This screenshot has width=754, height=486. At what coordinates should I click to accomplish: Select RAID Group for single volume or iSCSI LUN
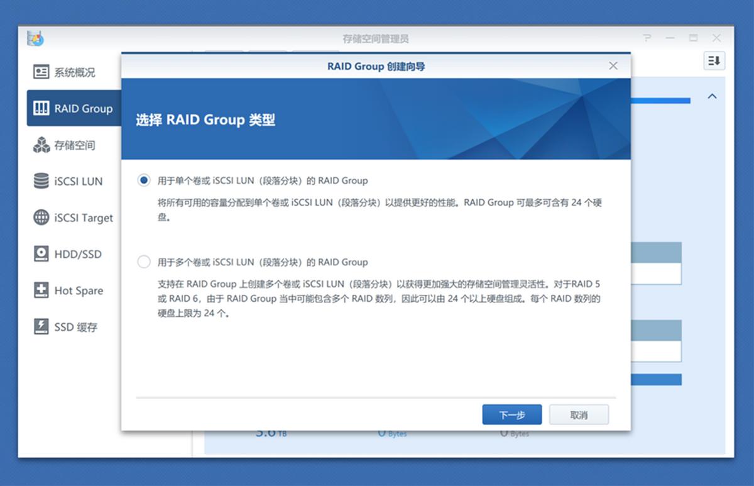pos(144,178)
